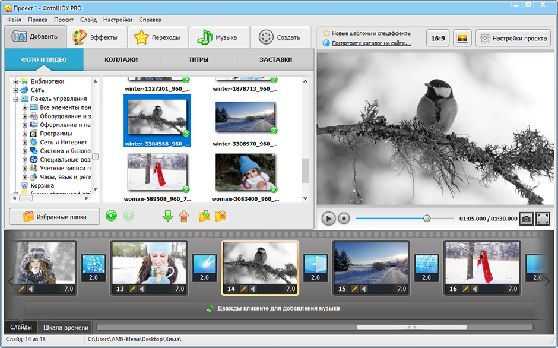Open transition between slides 14 and 15

pos(315,268)
